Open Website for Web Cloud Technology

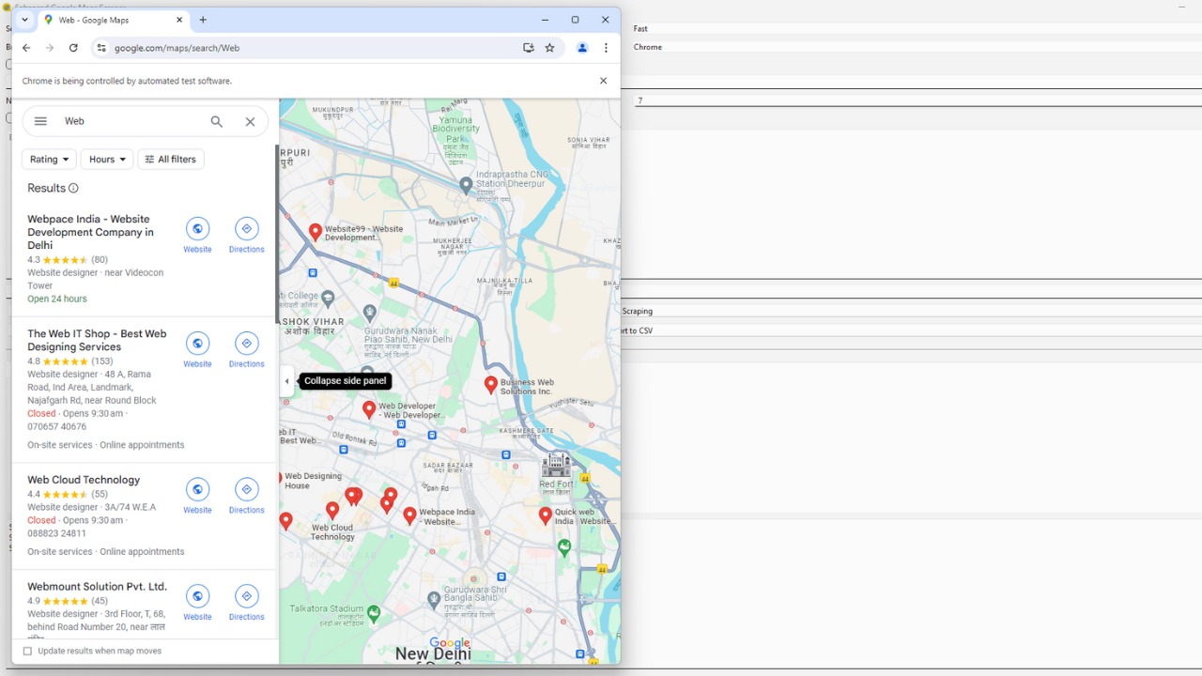(x=197, y=489)
